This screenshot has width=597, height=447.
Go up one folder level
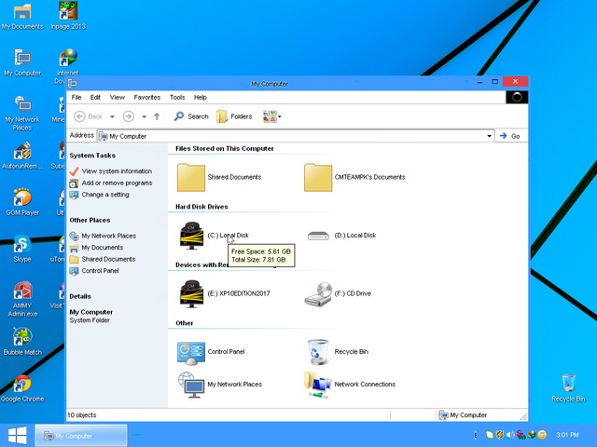(157, 116)
